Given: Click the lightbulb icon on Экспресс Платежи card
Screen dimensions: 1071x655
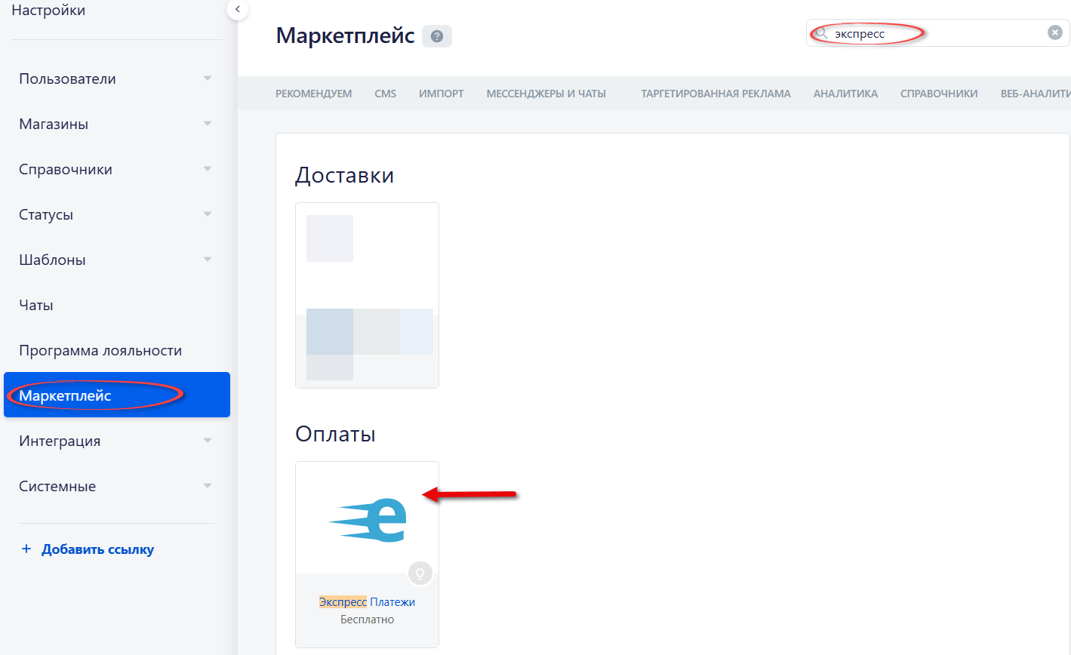Looking at the screenshot, I should click(420, 573).
